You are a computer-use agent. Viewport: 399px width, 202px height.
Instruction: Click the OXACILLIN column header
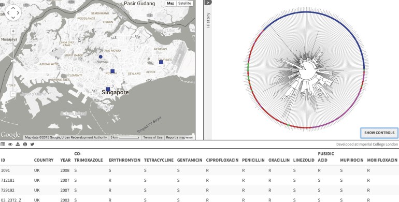pyautogui.click(x=279, y=160)
